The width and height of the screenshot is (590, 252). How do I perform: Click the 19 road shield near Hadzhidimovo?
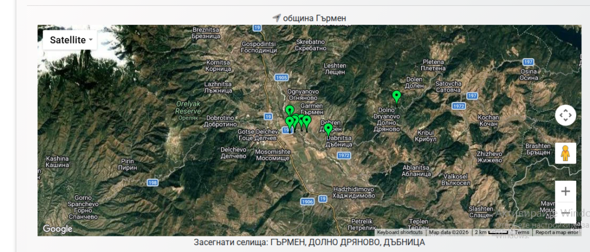pos(323,198)
